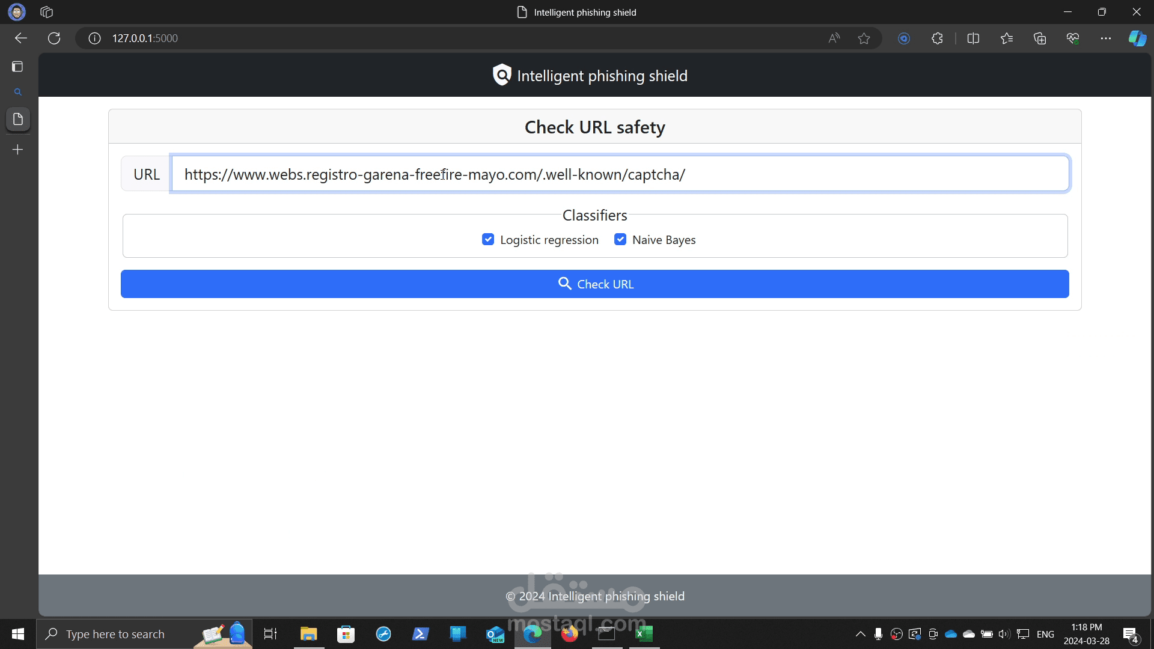The height and width of the screenshot is (649, 1154).
Task: Toggle the vertical tabs pane icon
Action: click(x=17, y=67)
